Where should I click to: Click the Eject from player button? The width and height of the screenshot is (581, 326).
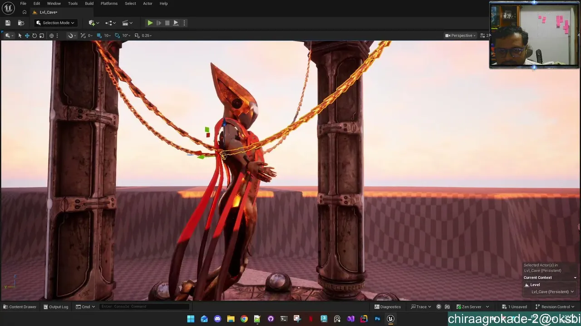[x=176, y=23]
